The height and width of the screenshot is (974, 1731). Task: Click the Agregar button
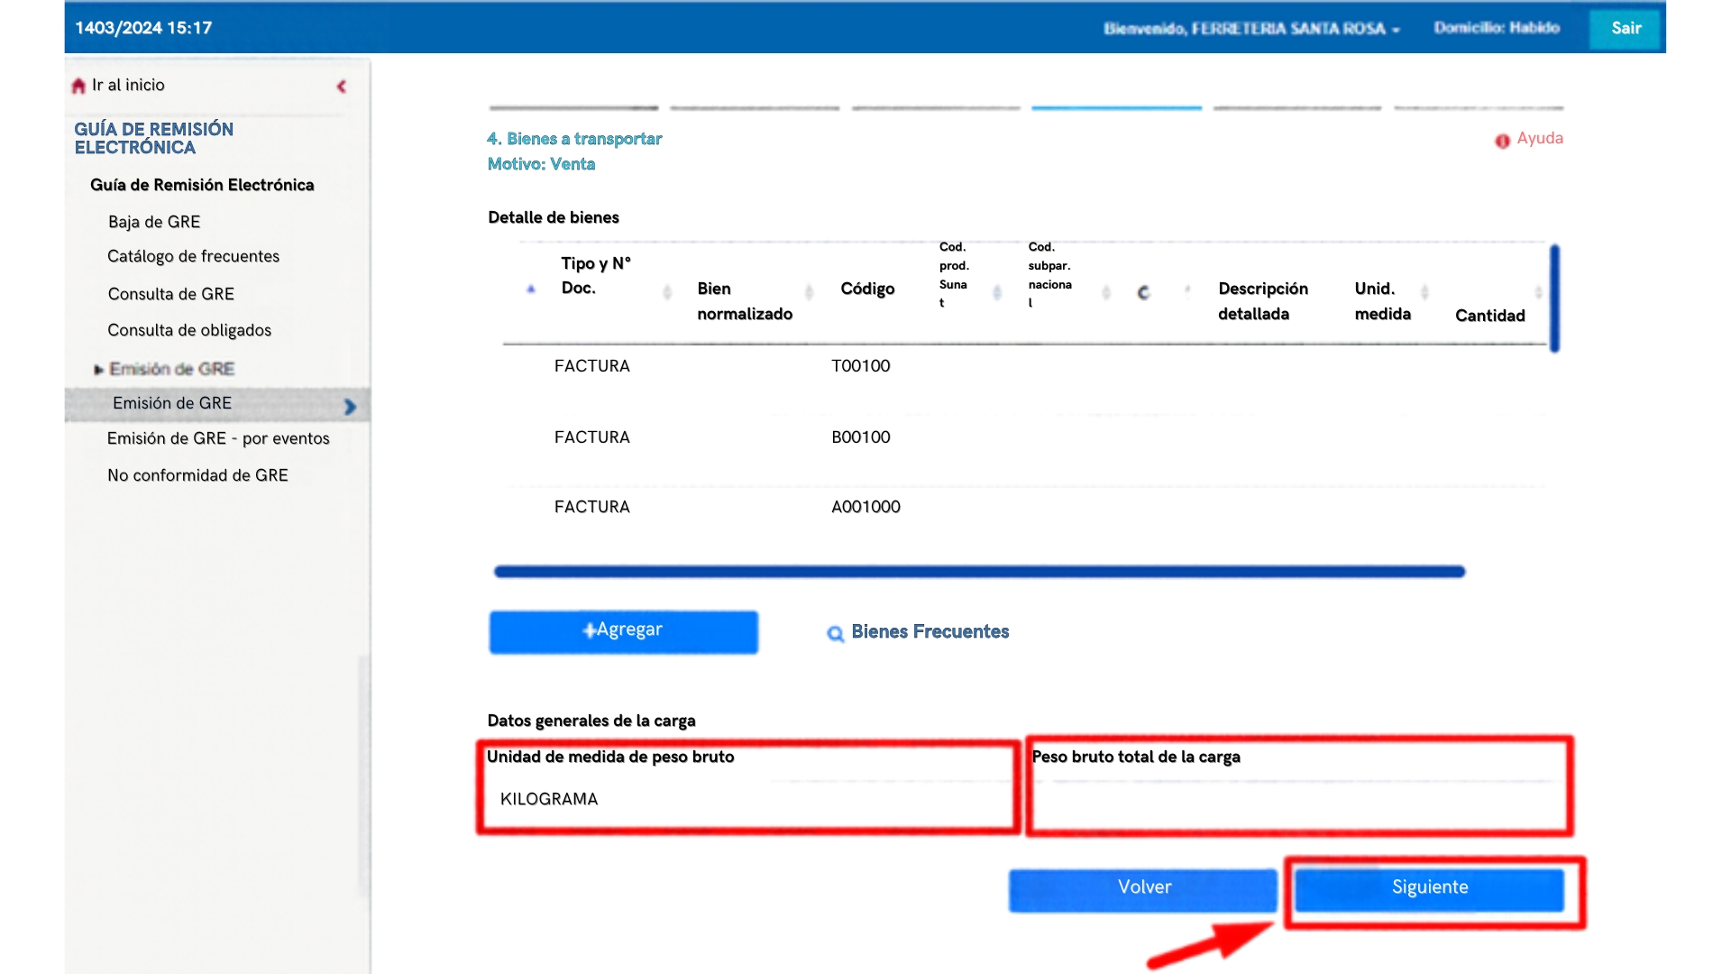point(623,631)
